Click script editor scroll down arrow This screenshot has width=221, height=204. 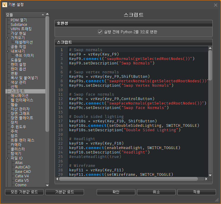[210, 175]
